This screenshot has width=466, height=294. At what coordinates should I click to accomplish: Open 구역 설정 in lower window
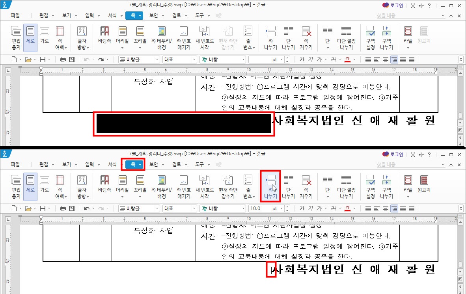pyautogui.click(x=371, y=187)
